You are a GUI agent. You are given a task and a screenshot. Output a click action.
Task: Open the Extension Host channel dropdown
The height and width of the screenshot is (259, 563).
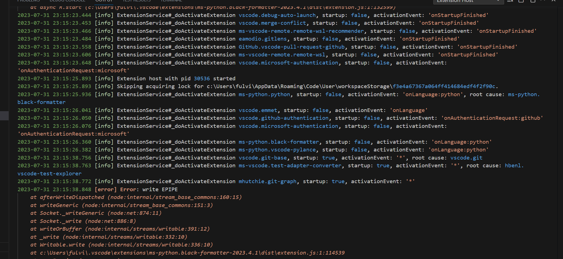pos(469,2)
